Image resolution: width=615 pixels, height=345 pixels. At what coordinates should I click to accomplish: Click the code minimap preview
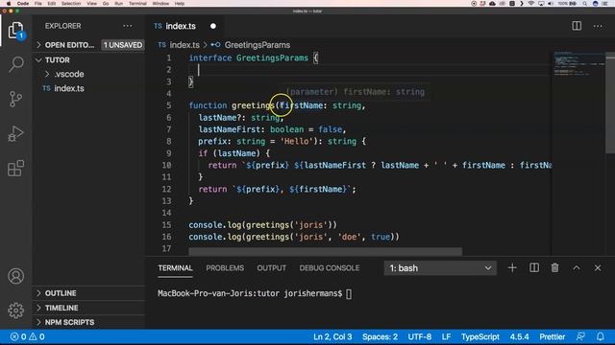[x=578, y=63]
